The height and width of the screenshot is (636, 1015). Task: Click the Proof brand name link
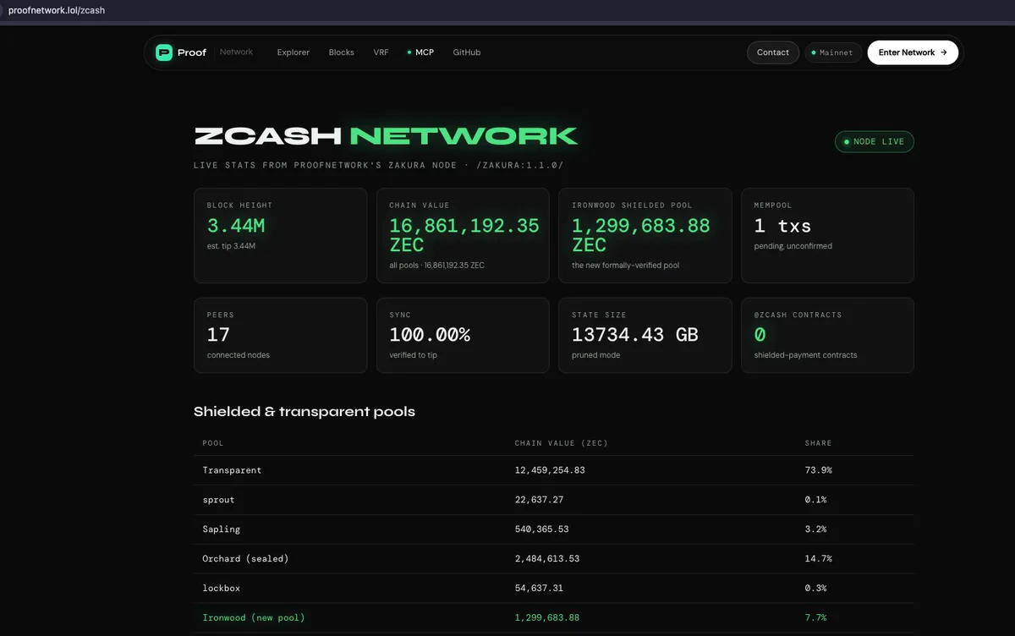[192, 52]
